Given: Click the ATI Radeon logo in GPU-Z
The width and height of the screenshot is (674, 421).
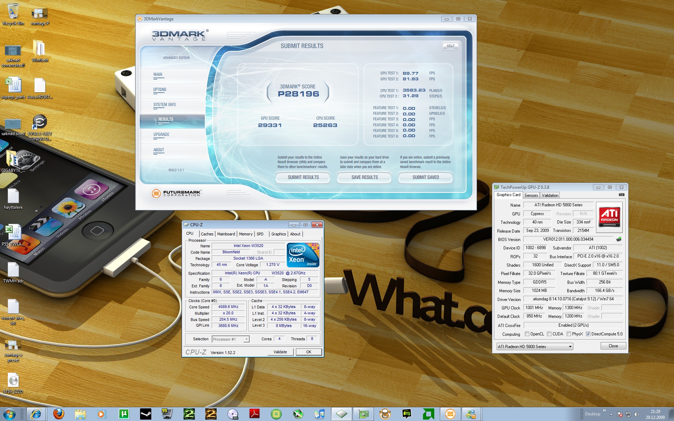Looking at the screenshot, I should pos(609,217).
